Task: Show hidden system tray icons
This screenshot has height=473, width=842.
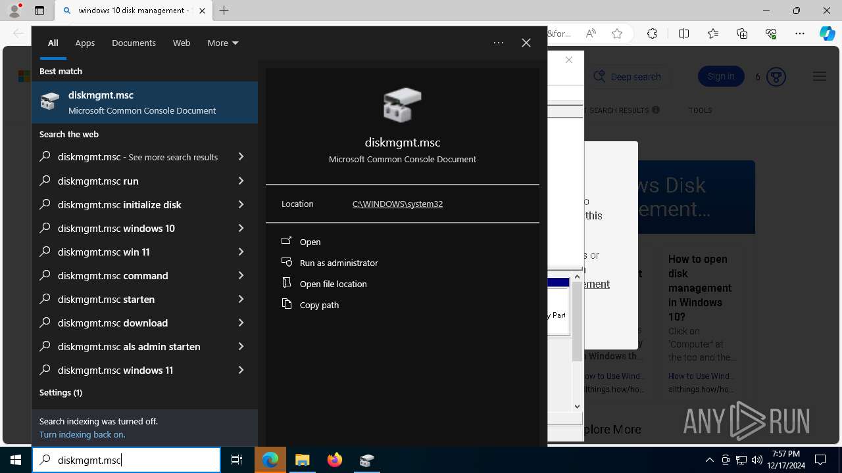Action: click(709, 460)
